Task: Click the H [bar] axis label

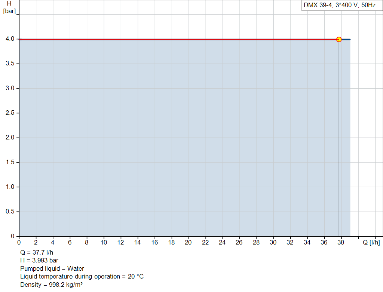Action: [10, 7]
